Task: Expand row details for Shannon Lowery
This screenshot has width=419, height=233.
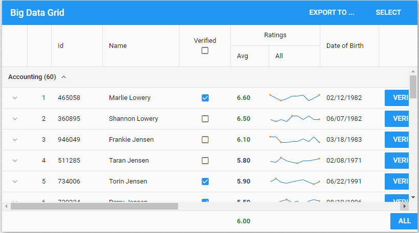Action: (15, 119)
